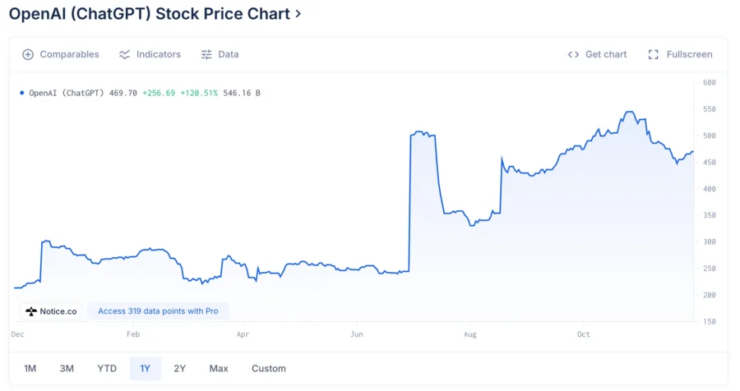Screen dimensions: 740x391
Task: Click the 350 y-axis label
Action: tap(710, 215)
